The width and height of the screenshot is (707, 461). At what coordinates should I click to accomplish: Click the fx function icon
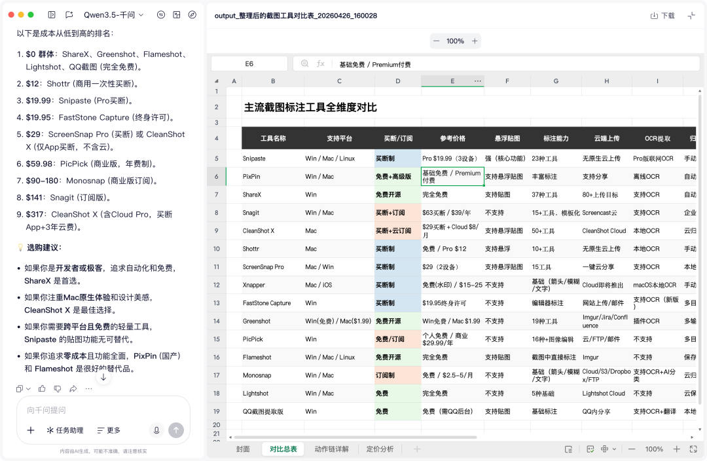tap(321, 64)
